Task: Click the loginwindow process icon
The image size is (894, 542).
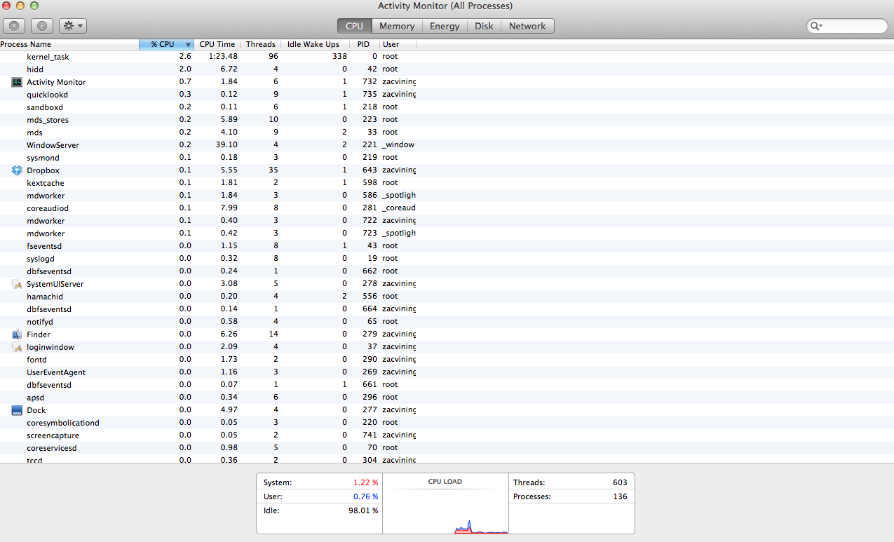Action: point(17,347)
